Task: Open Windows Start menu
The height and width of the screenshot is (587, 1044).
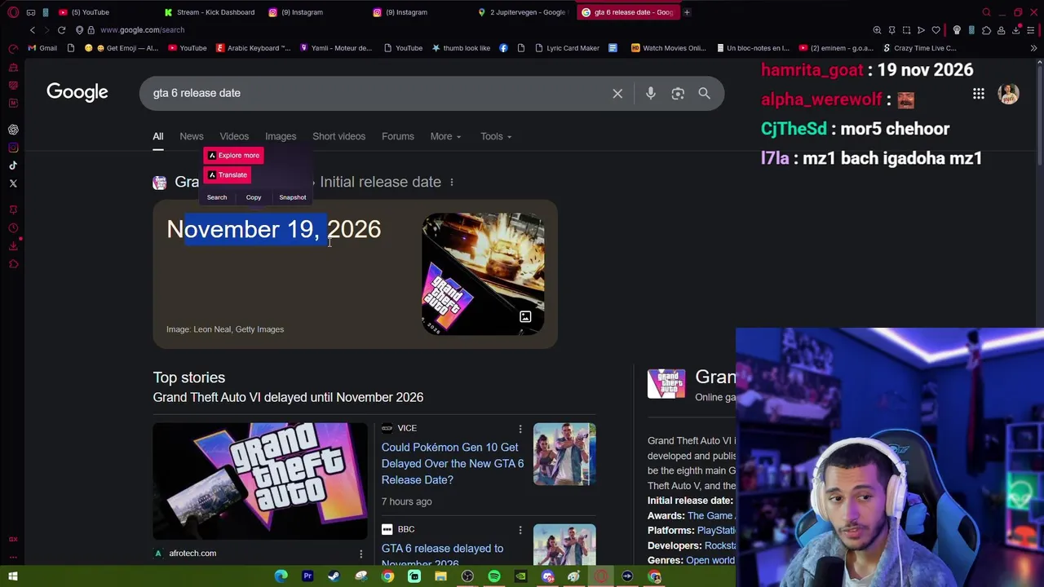Action: [x=13, y=576]
